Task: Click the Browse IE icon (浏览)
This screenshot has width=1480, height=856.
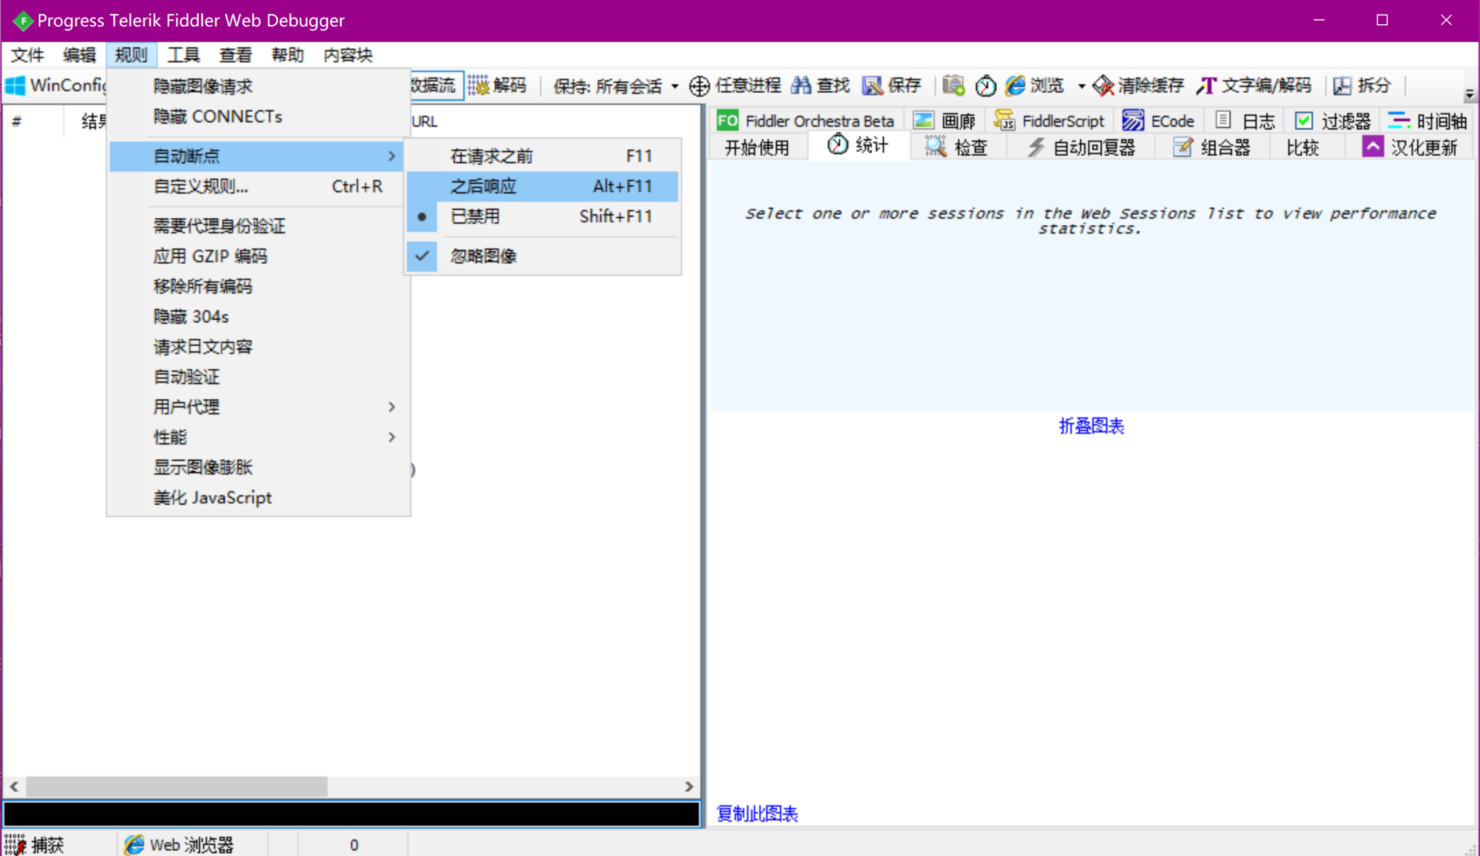Action: 1015,86
